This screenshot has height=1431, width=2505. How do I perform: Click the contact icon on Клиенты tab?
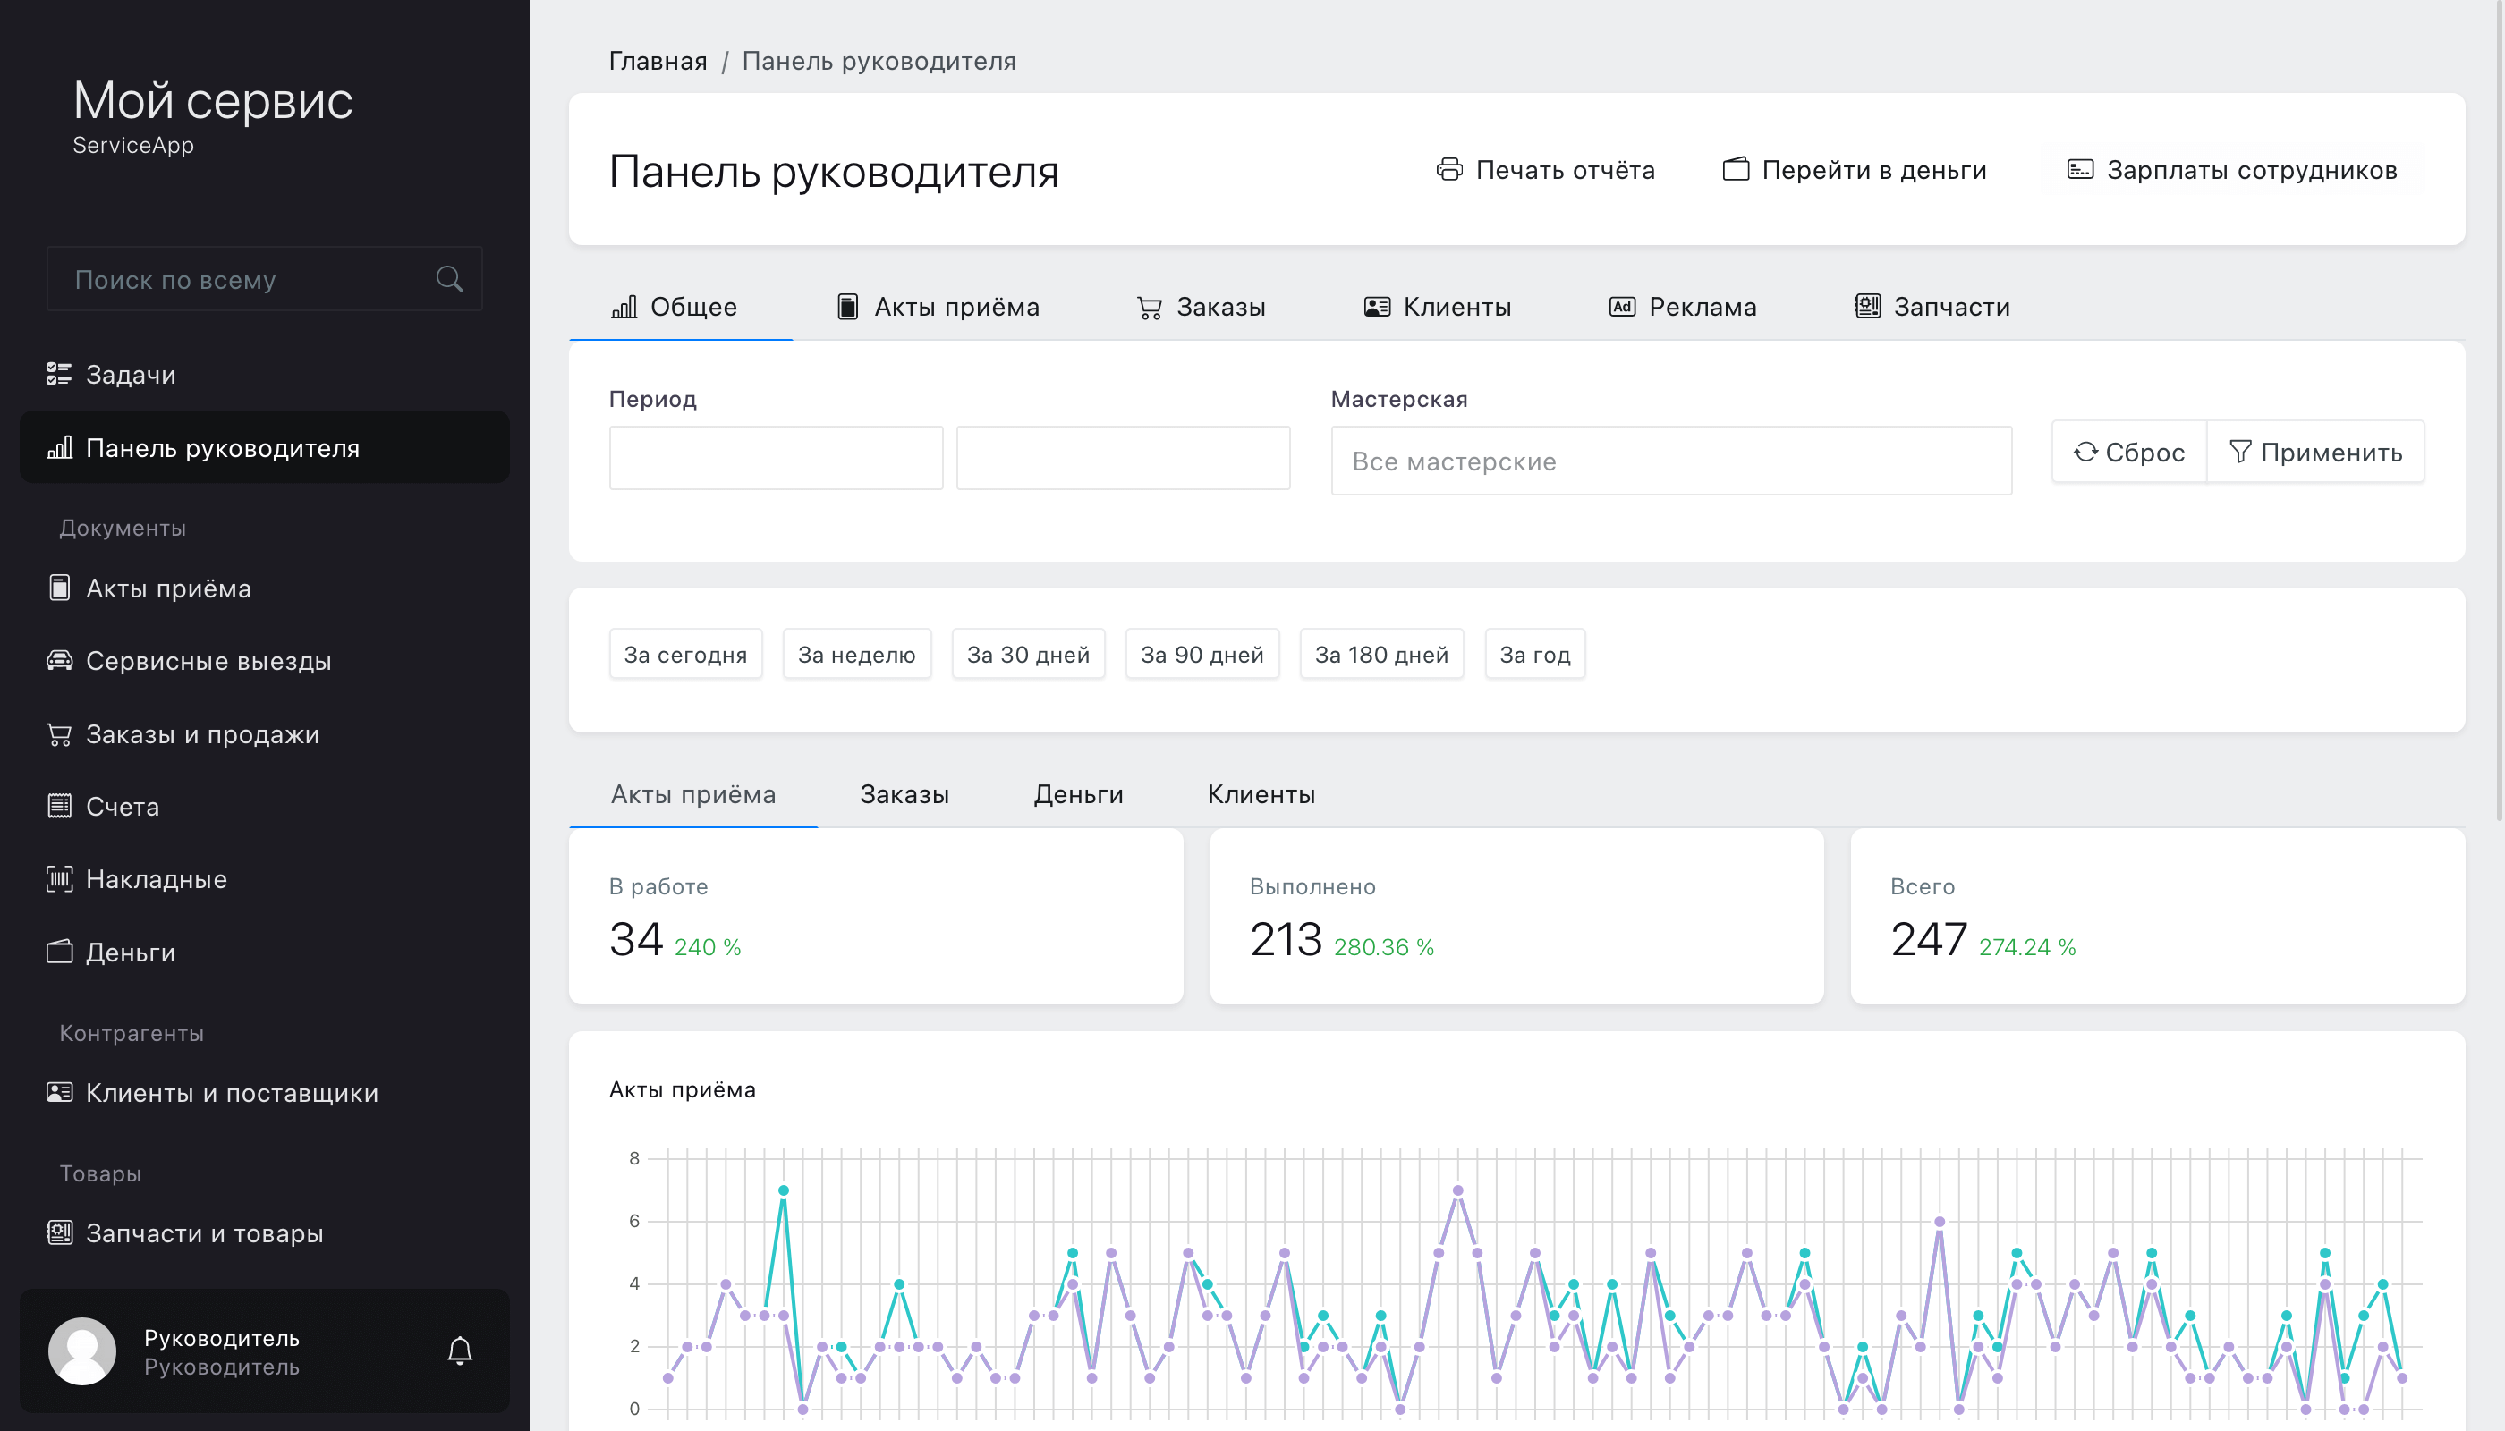click(1378, 307)
